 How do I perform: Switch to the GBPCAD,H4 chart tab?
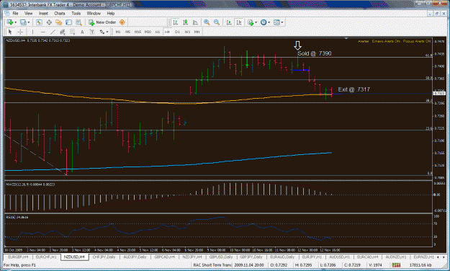164,257
